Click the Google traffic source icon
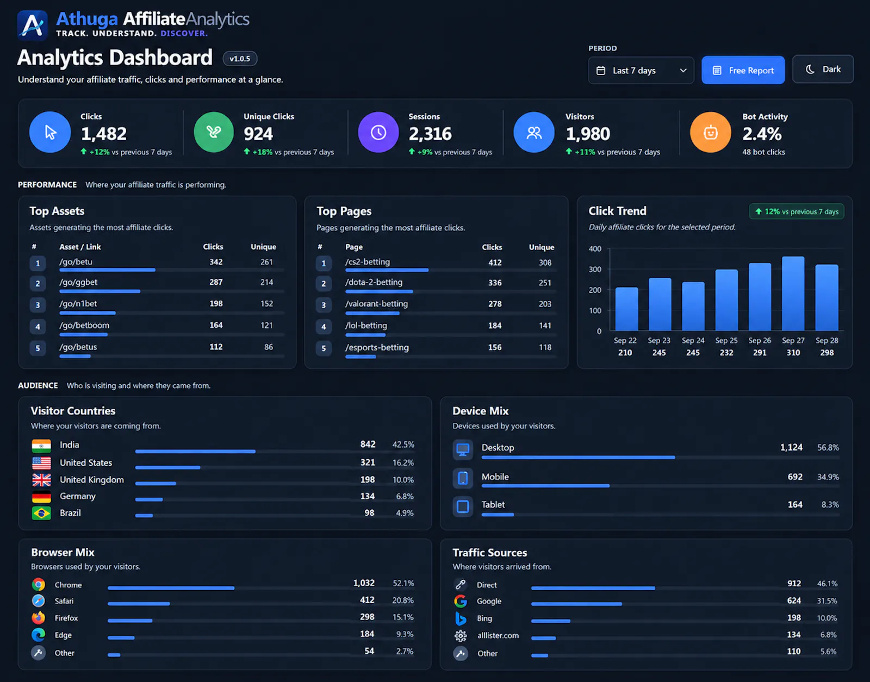This screenshot has width=870, height=682. click(x=461, y=601)
